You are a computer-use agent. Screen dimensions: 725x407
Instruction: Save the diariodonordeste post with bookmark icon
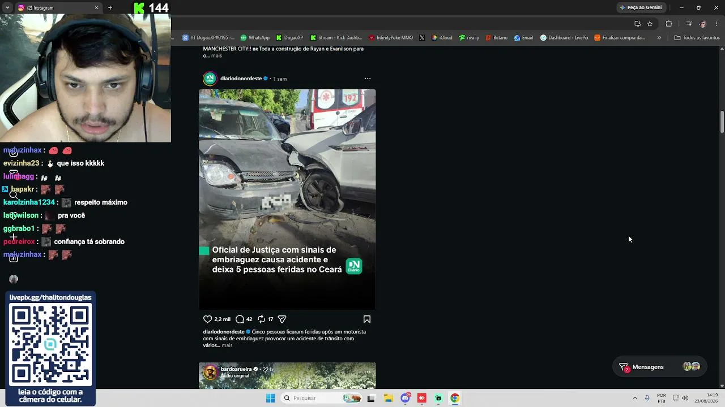tap(367, 319)
